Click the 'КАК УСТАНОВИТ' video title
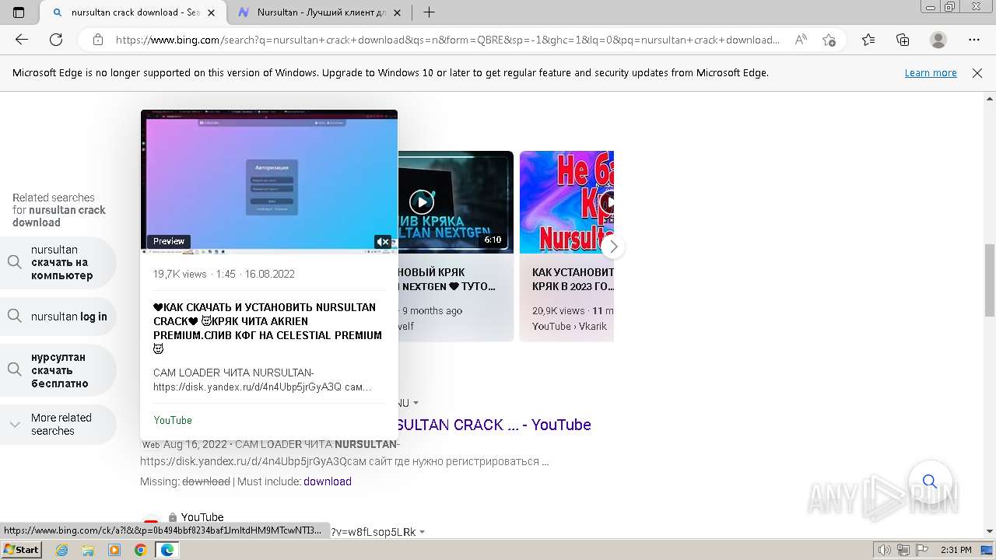 point(573,279)
